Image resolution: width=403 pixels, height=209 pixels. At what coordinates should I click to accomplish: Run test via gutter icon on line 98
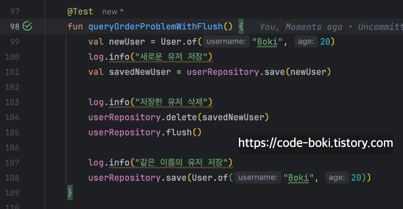tap(28, 26)
